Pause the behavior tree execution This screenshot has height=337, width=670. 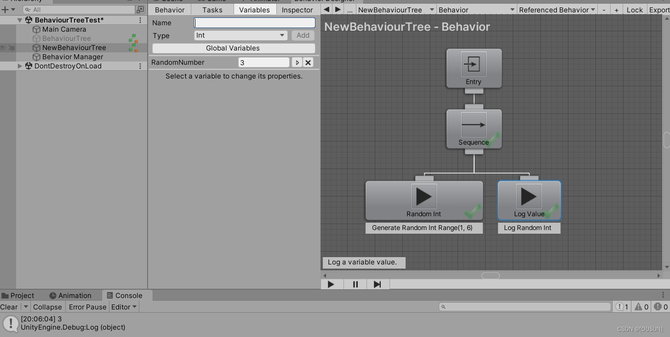click(x=355, y=284)
